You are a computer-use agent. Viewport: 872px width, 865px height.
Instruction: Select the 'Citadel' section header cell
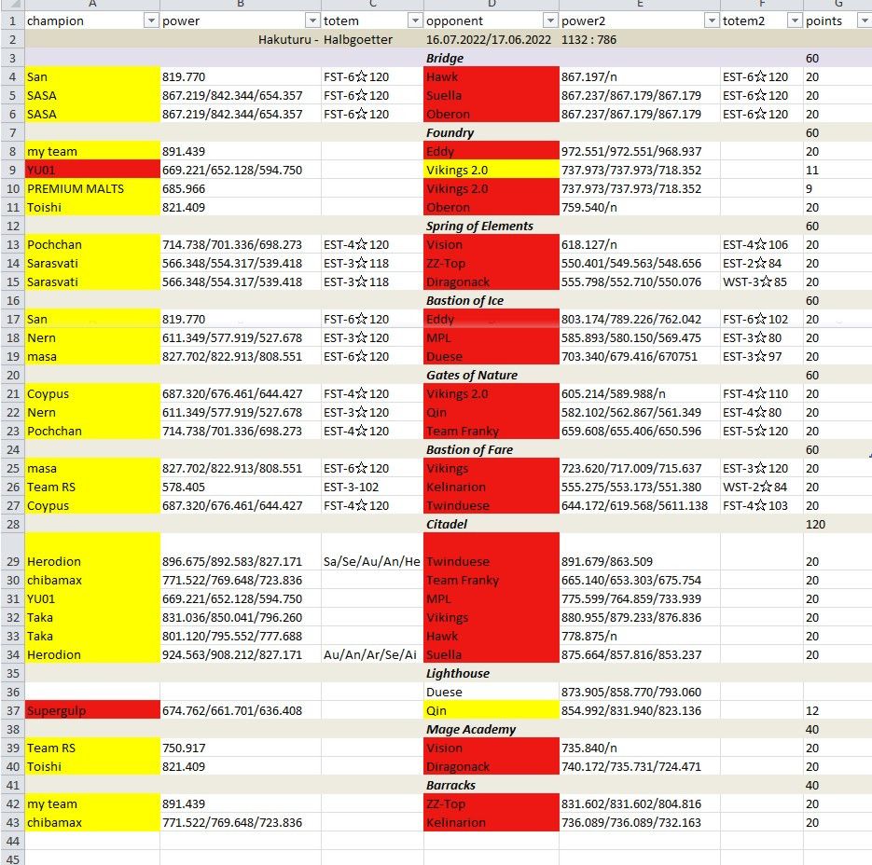click(x=491, y=524)
